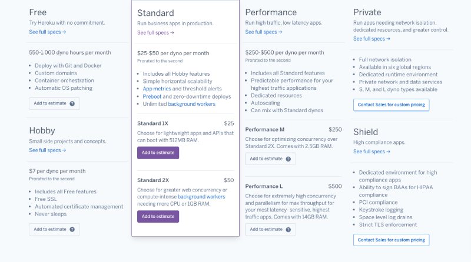Open Free plan full specs link
Image resolution: width=471 pixels, height=262 pixels.
click(x=48, y=32)
